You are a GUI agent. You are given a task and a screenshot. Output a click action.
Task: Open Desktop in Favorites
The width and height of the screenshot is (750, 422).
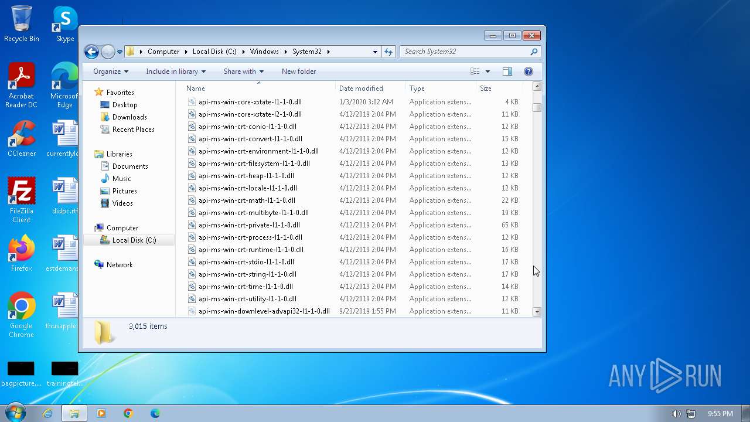point(125,105)
